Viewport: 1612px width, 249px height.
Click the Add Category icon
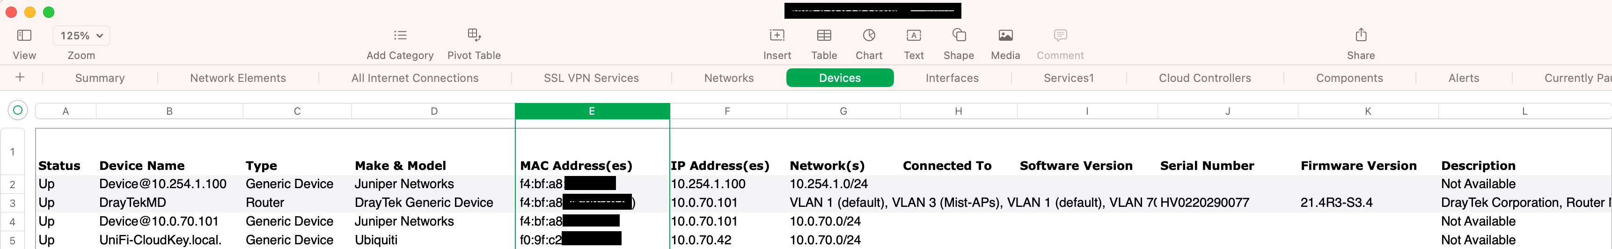(x=400, y=35)
